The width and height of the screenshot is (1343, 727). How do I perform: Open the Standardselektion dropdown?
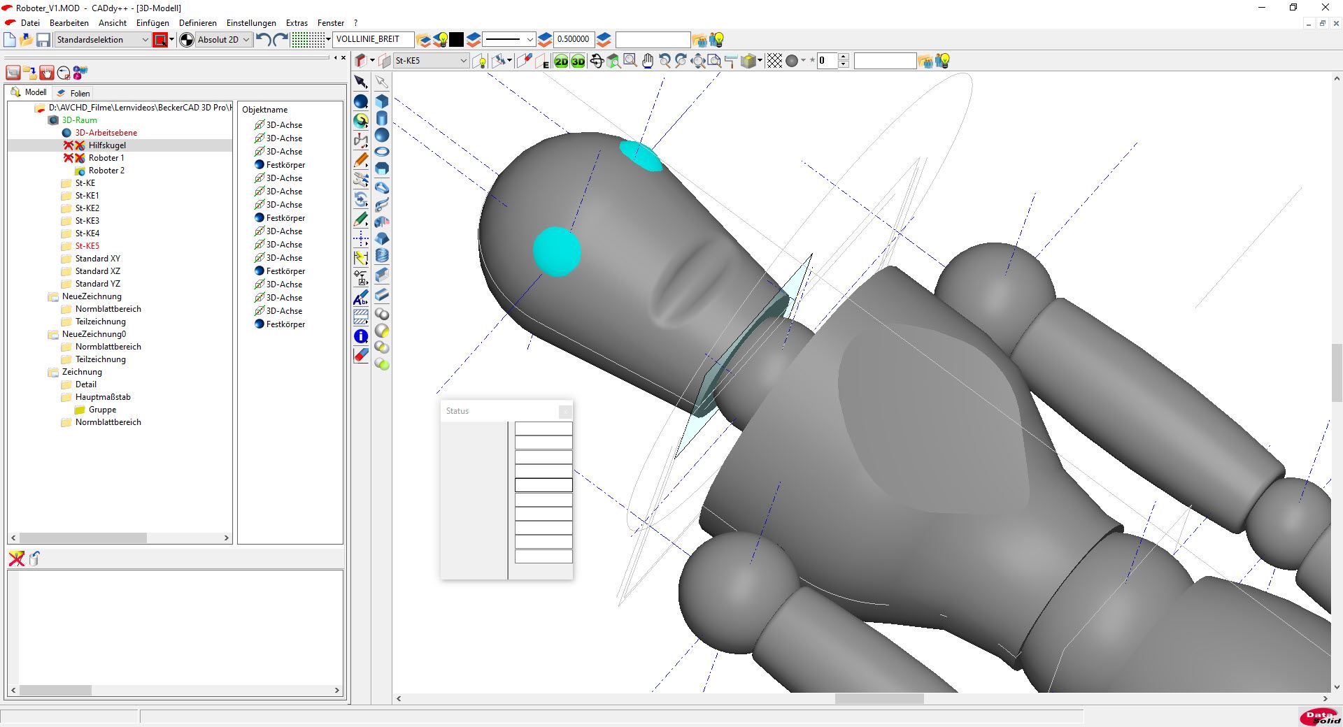145,40
